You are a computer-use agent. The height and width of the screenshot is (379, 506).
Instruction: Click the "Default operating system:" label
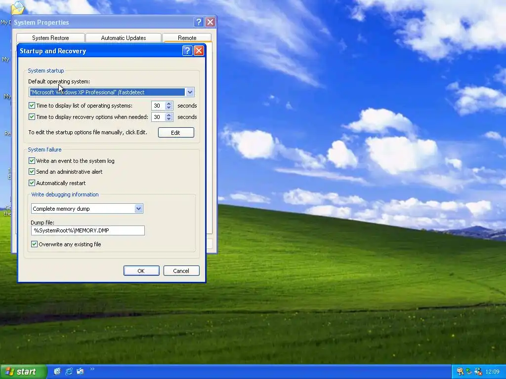59,81
